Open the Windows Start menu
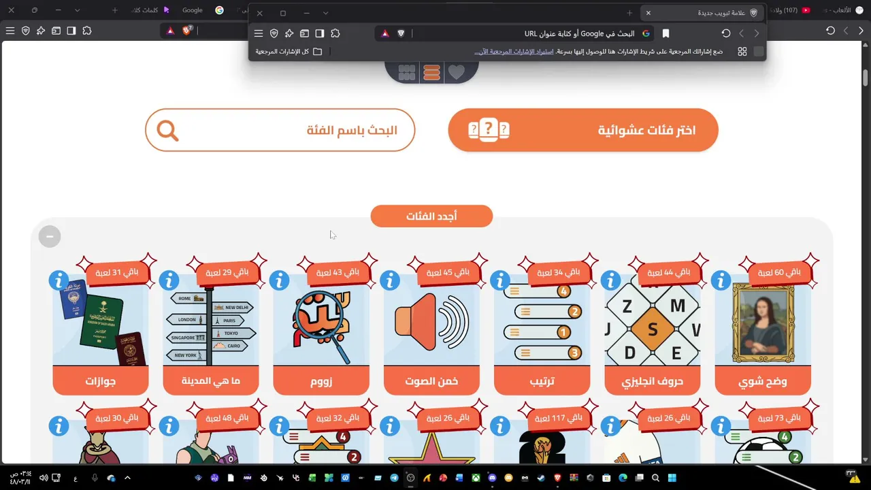The image size is (871, 490). (672, 478)
